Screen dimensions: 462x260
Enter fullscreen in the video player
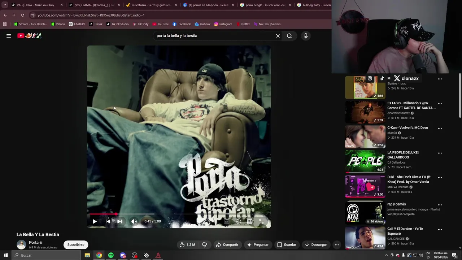(261, 221)
